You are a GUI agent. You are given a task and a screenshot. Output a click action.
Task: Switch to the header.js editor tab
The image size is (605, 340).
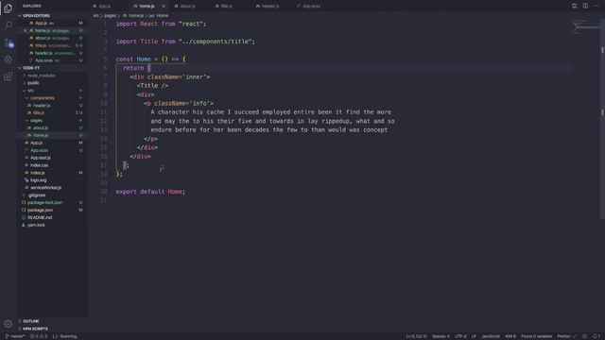click(268, 7)
